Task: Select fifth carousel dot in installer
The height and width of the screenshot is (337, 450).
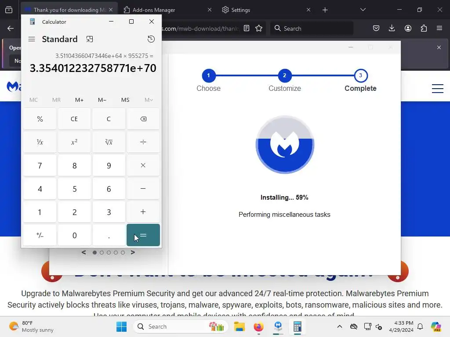Action: click(x=123, y=252)
